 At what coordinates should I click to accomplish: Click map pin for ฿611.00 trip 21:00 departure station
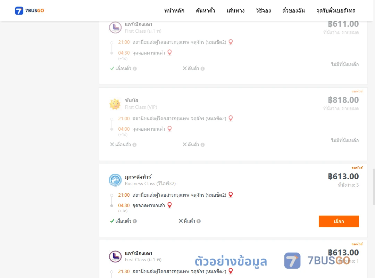(231, 42)
